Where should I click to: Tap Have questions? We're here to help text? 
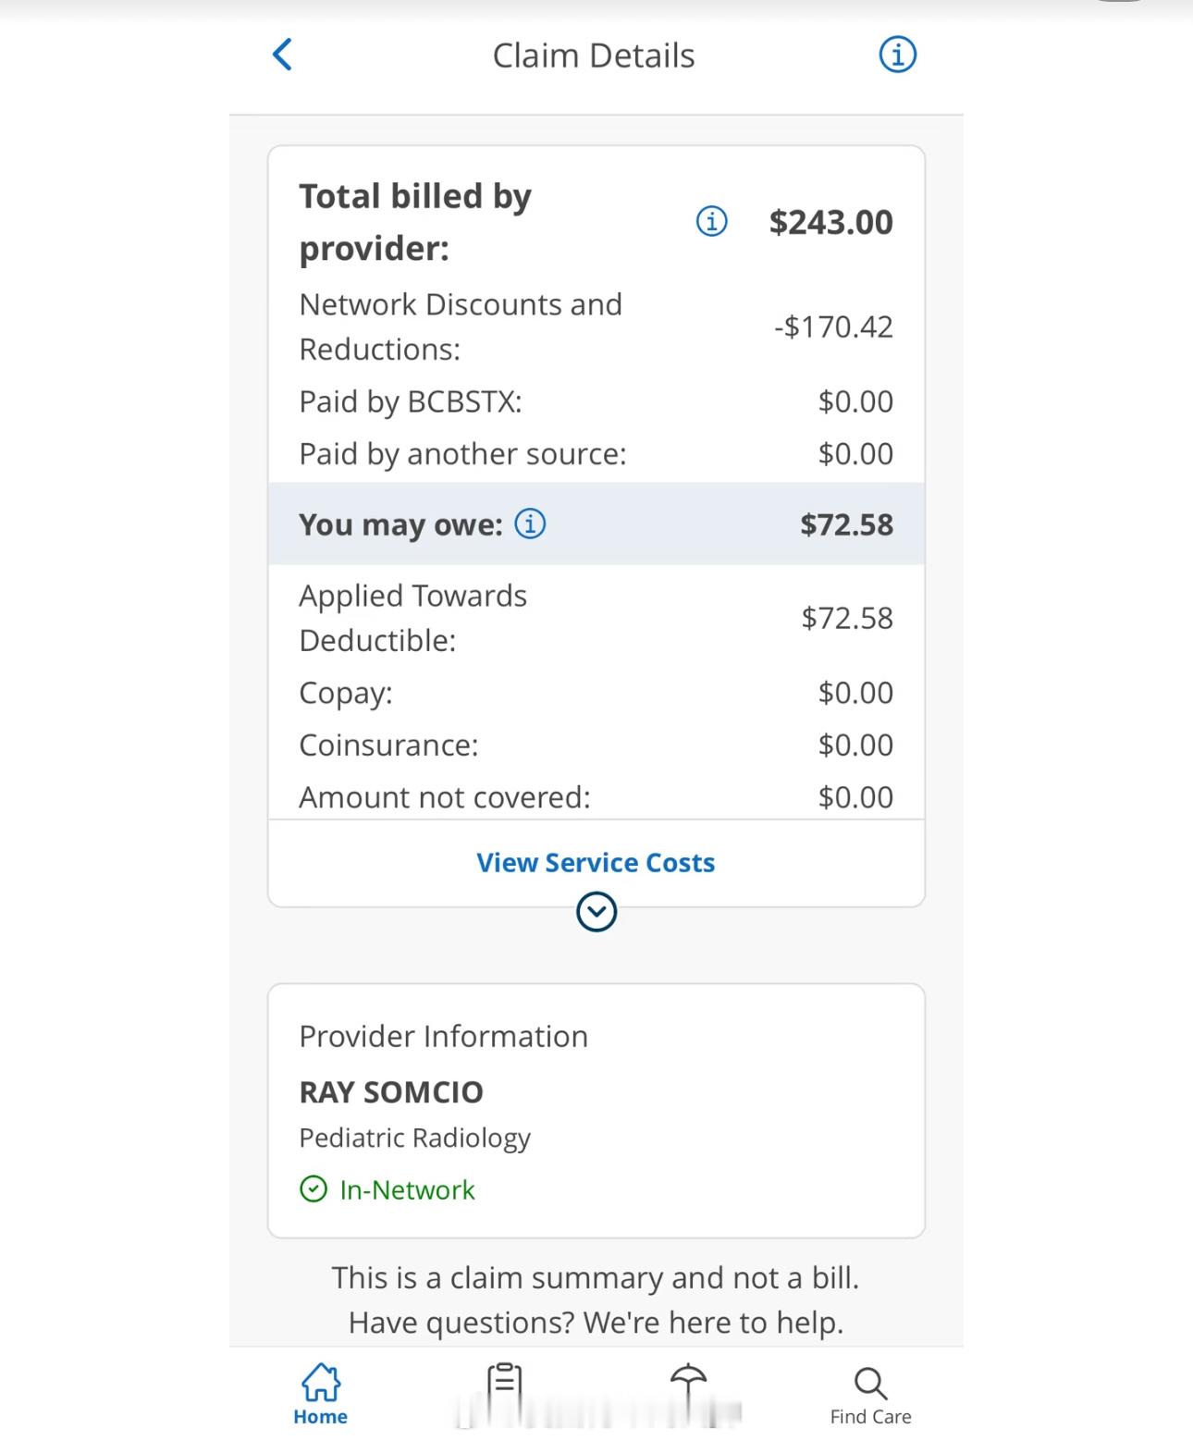(x=596, y=1322)
